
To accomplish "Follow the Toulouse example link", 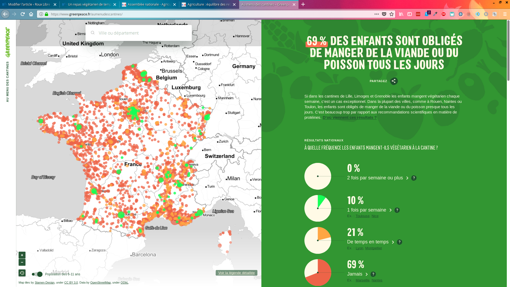I will click(x=363, y=216).
